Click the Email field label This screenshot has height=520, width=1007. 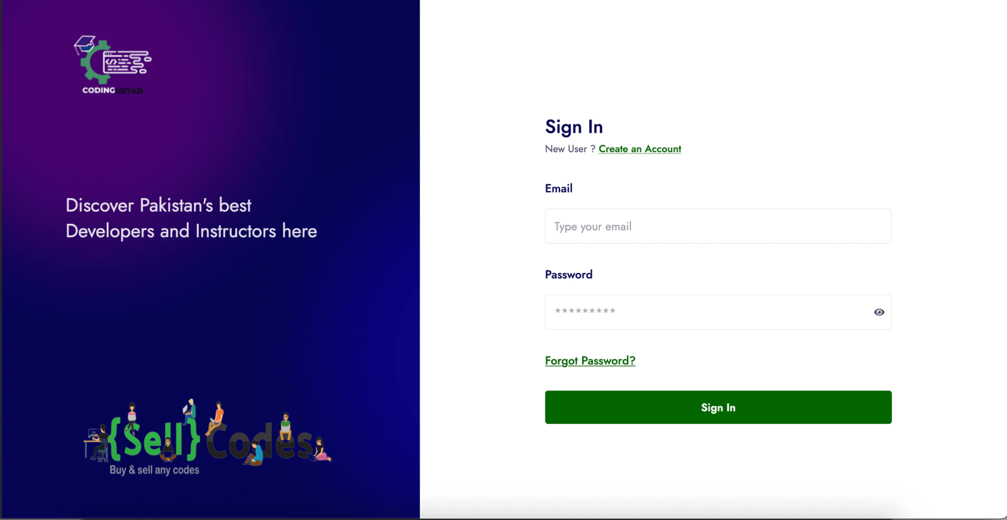pos(558,189)
